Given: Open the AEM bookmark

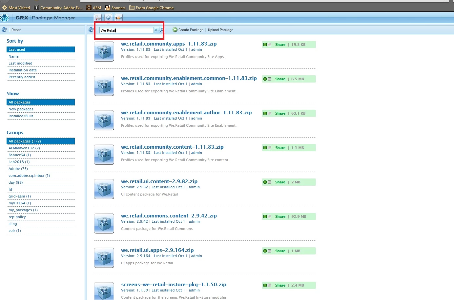Looking at the screenshot, I should [x=94, y=8].
